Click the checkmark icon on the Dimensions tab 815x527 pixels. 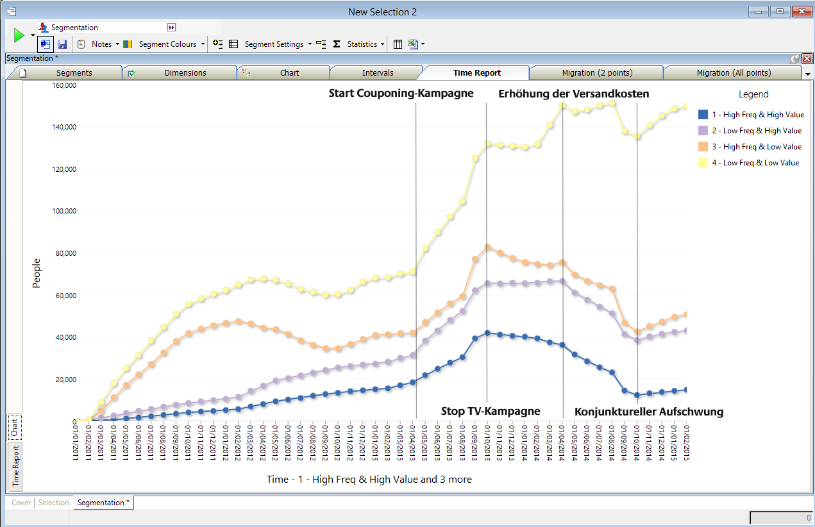click(132, 72)
